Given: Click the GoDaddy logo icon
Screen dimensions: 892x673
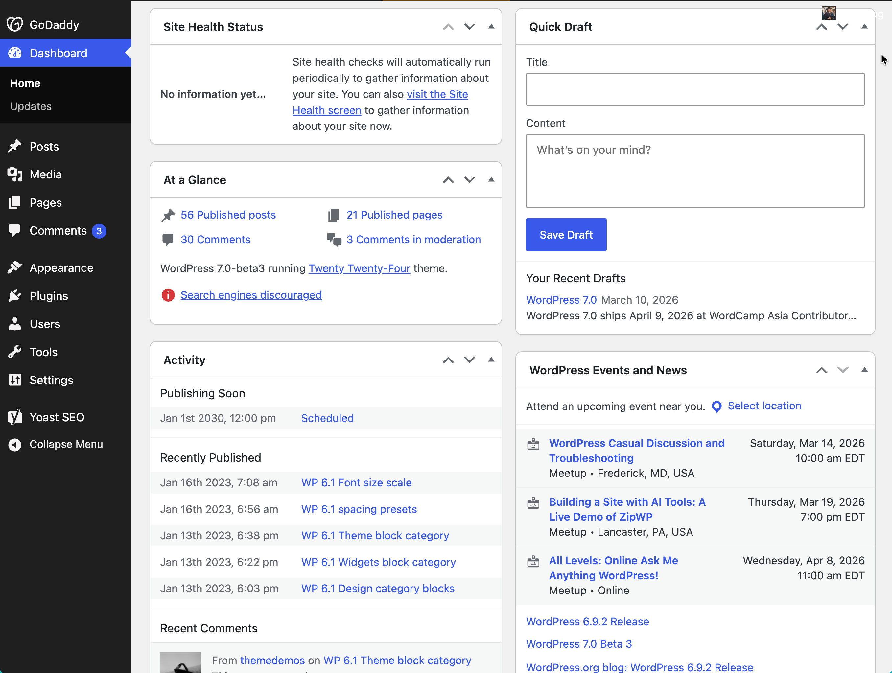Looking at the screenshot, I should [x=14, y=24].
